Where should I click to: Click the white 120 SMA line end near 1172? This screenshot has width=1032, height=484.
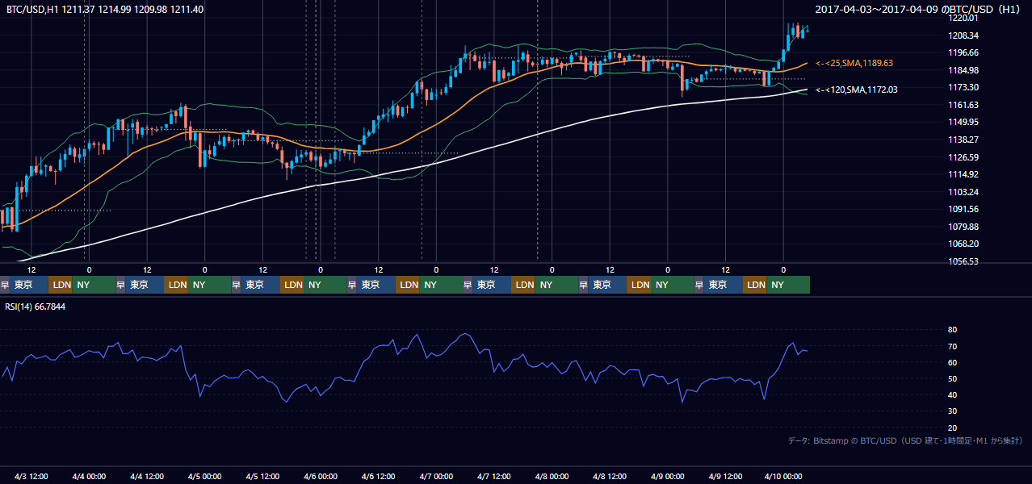[804, 90]
